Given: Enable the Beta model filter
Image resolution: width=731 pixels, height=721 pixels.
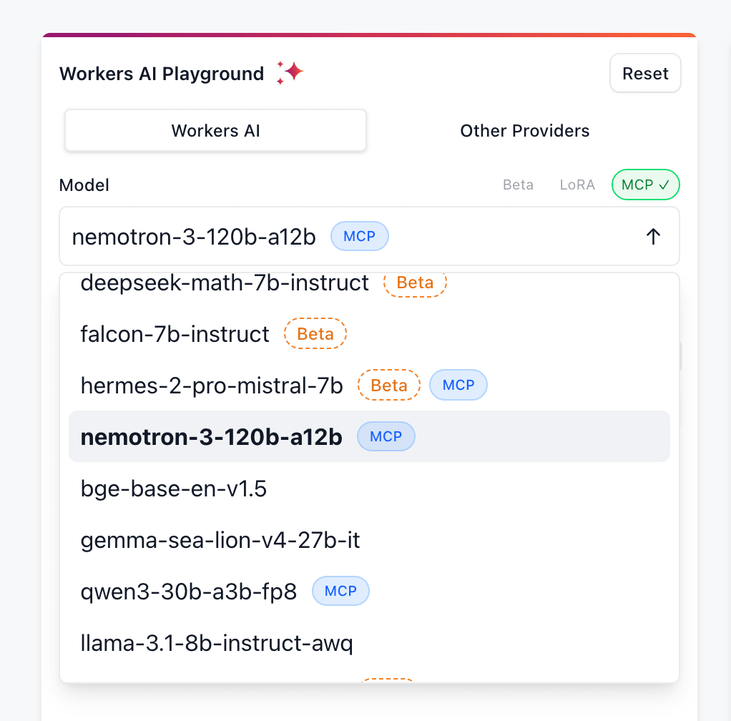Looking at the screenshot, I should click(518, 185).
